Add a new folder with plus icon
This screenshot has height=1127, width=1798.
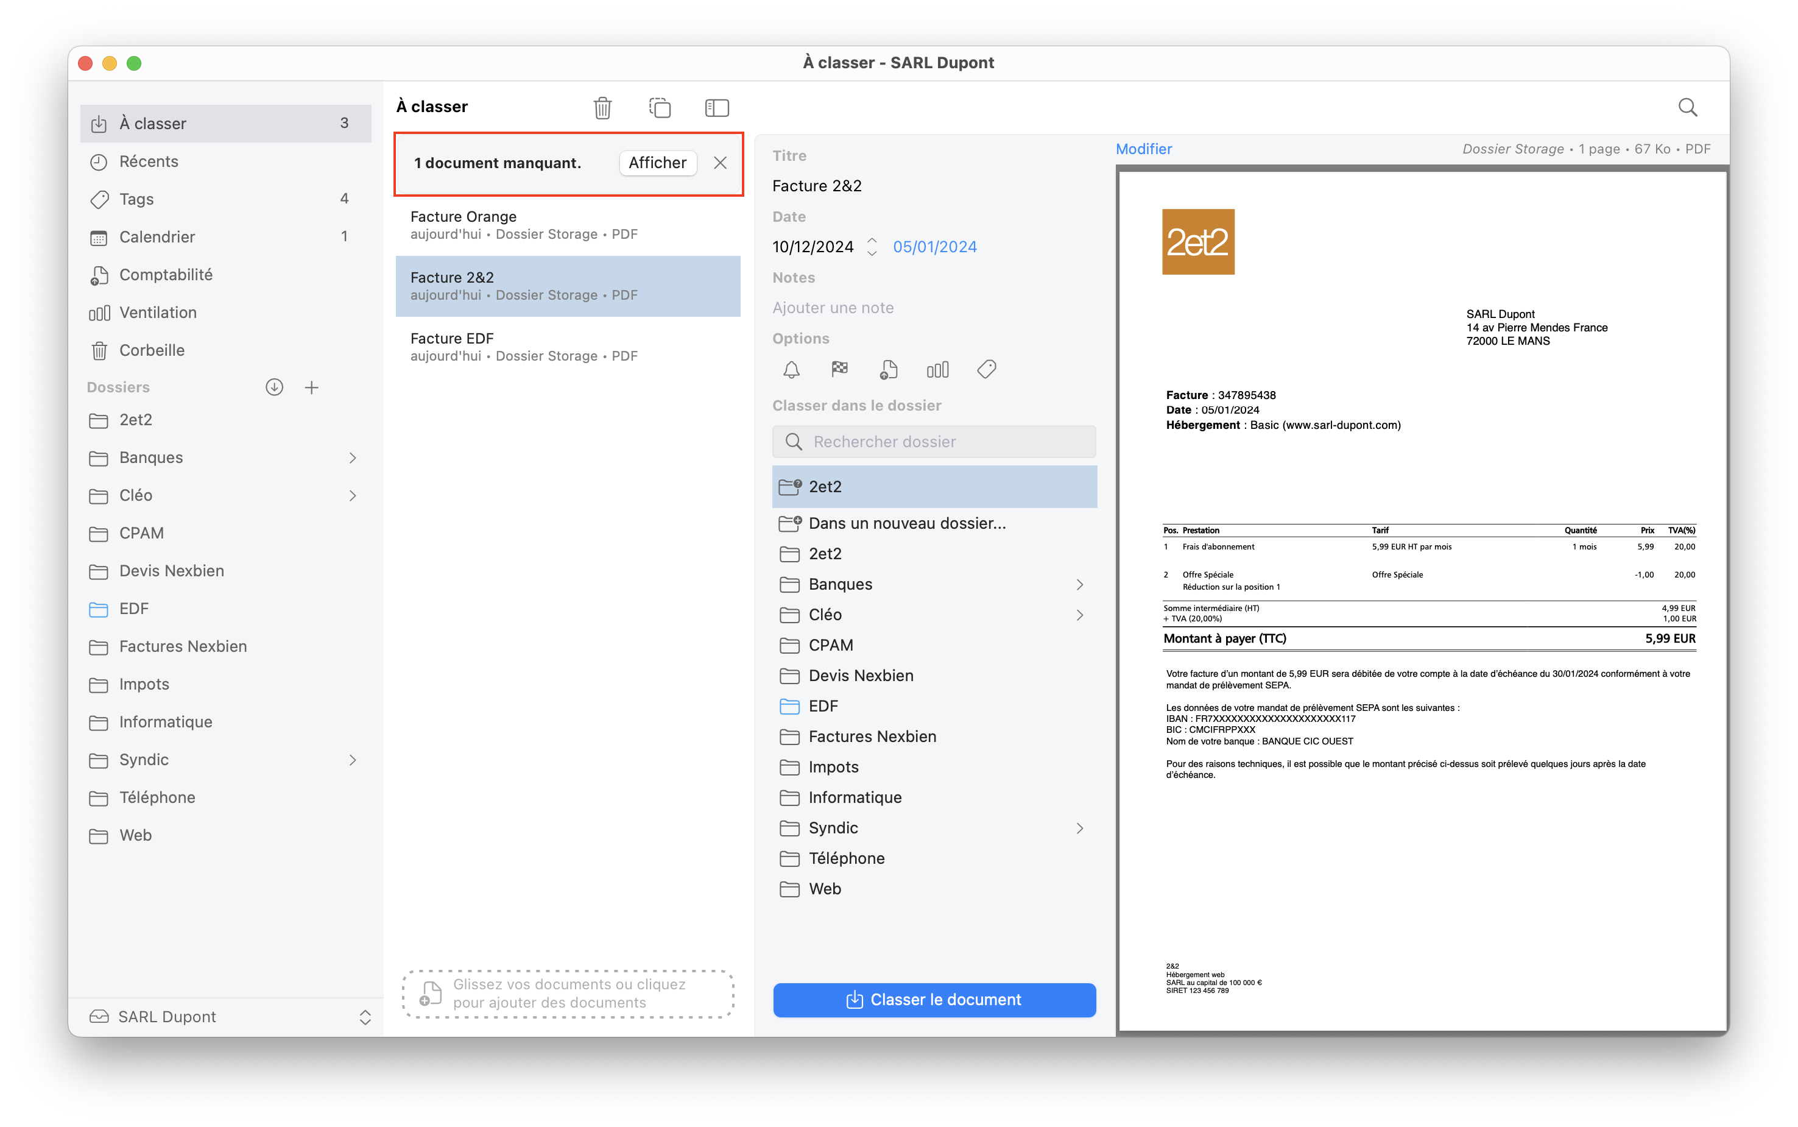click(311, 387)
